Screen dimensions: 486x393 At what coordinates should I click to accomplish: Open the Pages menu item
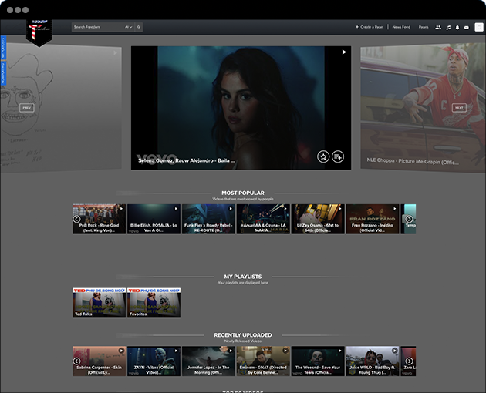(x=424, y=27)
